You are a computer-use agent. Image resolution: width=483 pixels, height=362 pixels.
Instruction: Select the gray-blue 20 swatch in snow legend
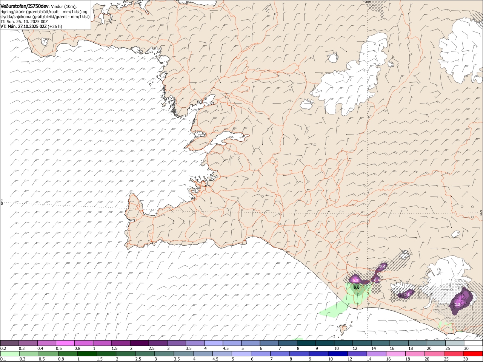[x=436, y=343]
